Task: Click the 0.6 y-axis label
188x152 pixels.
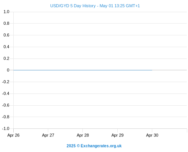Action: click(x=6, y=35)
